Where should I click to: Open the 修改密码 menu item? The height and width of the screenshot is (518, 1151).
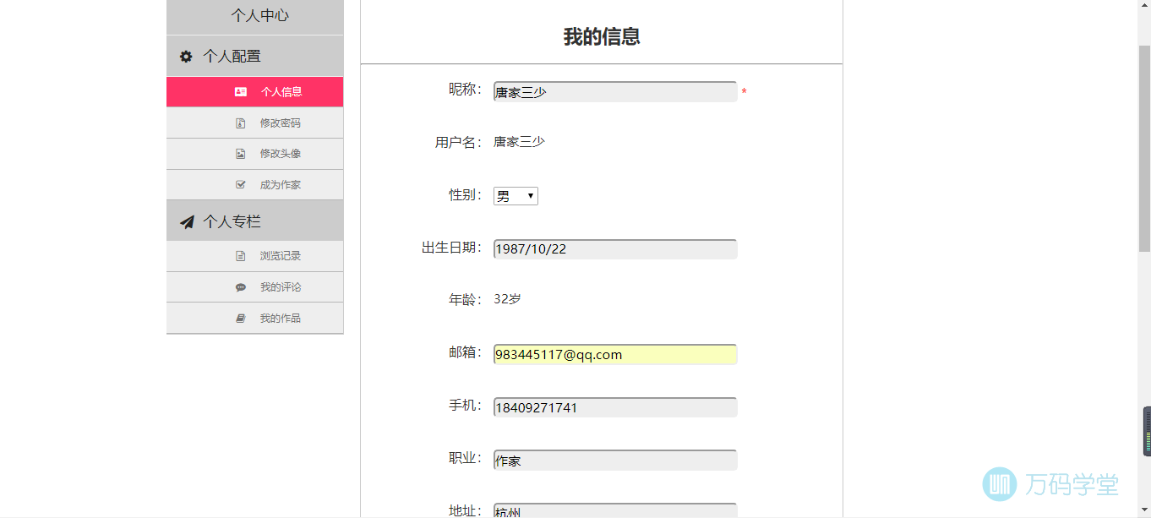(280, 123)
